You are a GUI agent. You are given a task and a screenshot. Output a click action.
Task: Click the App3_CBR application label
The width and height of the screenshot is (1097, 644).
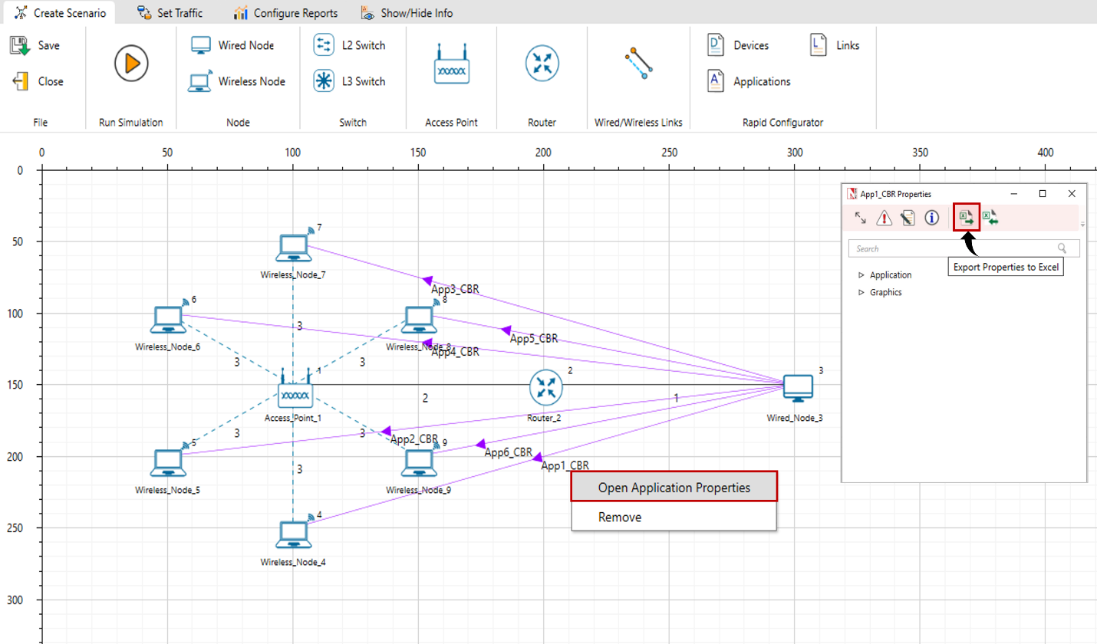(x=455, y=290)
